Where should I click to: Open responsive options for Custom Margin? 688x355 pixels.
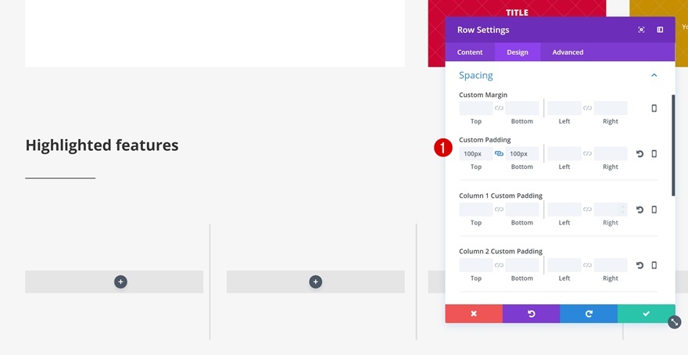click(654, 109)
